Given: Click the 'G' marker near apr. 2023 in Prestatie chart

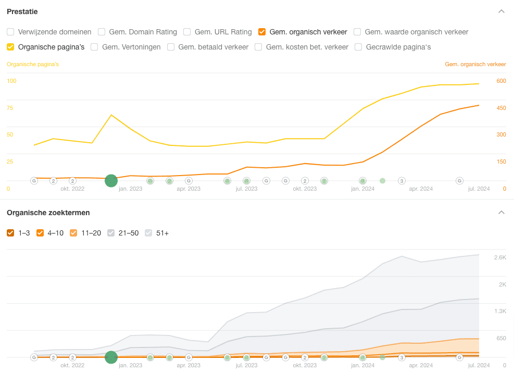Looking at the screenshot, I should [x=189, y=181].
